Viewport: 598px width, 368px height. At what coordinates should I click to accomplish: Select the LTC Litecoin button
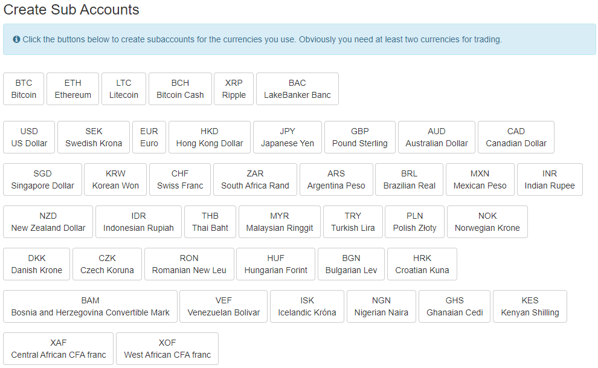coord(124,89)
